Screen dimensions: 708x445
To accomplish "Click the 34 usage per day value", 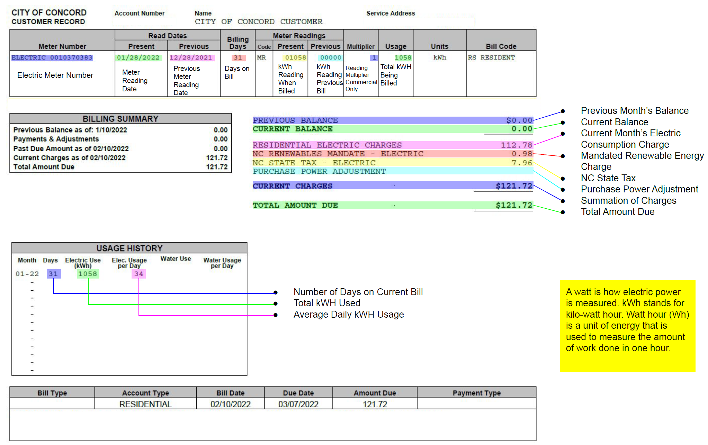I will pyautogui.click(x=138, y=274).
